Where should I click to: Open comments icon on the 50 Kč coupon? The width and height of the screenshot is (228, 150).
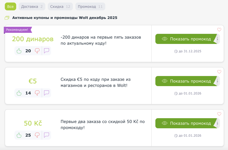[x=46, y=135]
